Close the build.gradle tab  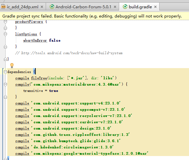click(155, 7)
